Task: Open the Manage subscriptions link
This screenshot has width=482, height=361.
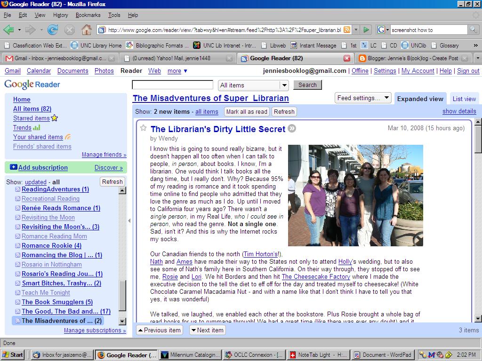Action: tap(95, 330)
